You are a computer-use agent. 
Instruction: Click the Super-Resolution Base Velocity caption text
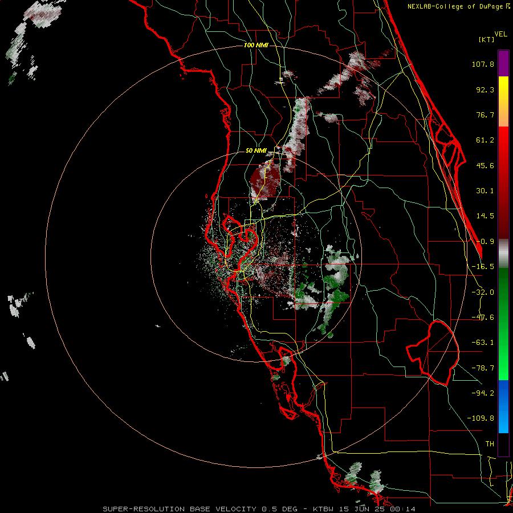pyautogui.click(x=259, y=509)
